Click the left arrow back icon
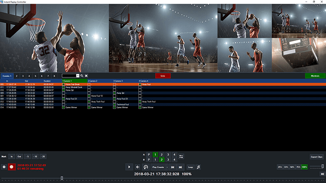Screen dimensions: 326x183 click(x=137, y=167)
